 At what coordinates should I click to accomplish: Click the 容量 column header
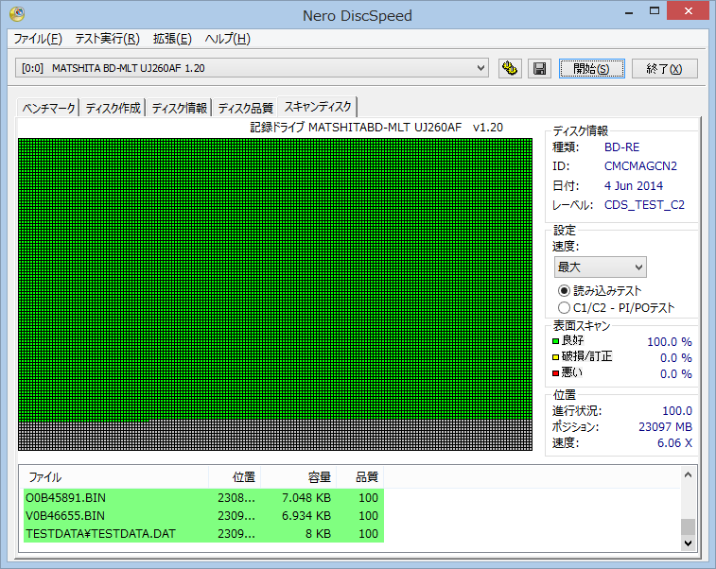[299, 477]
